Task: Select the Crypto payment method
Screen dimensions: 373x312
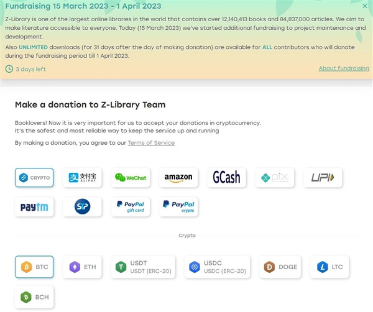Action: pyautogui.click(x=34, y=178)
